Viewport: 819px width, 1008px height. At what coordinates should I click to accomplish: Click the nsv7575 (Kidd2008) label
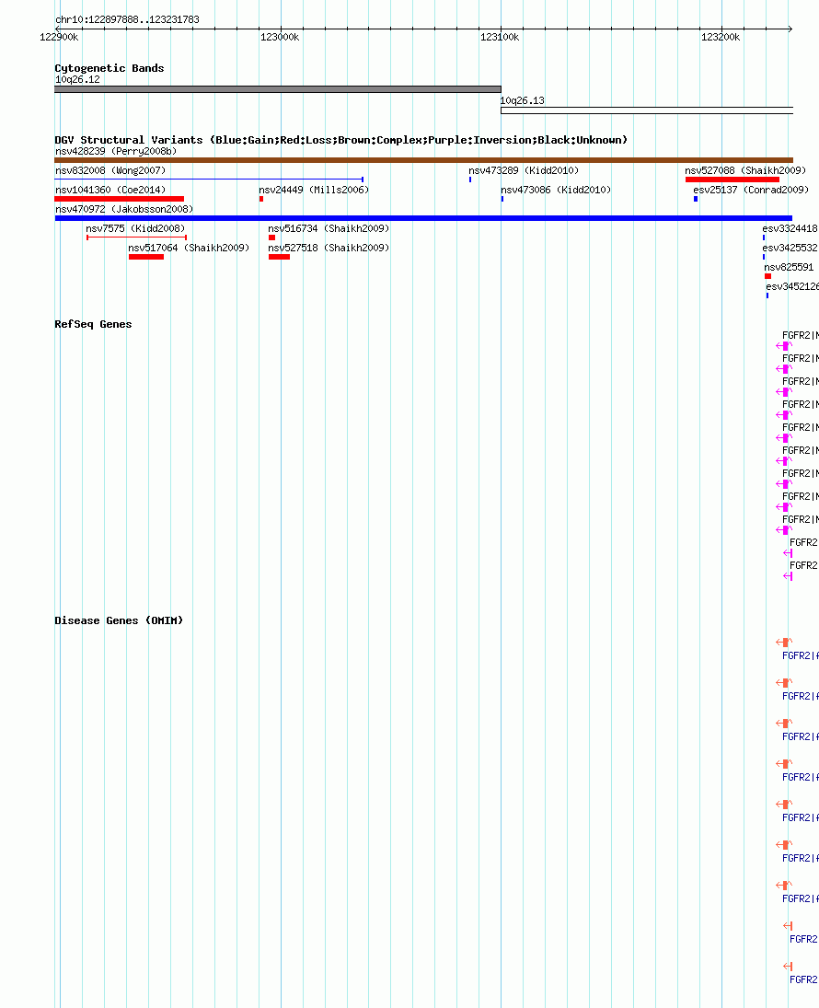click(135, 228)
